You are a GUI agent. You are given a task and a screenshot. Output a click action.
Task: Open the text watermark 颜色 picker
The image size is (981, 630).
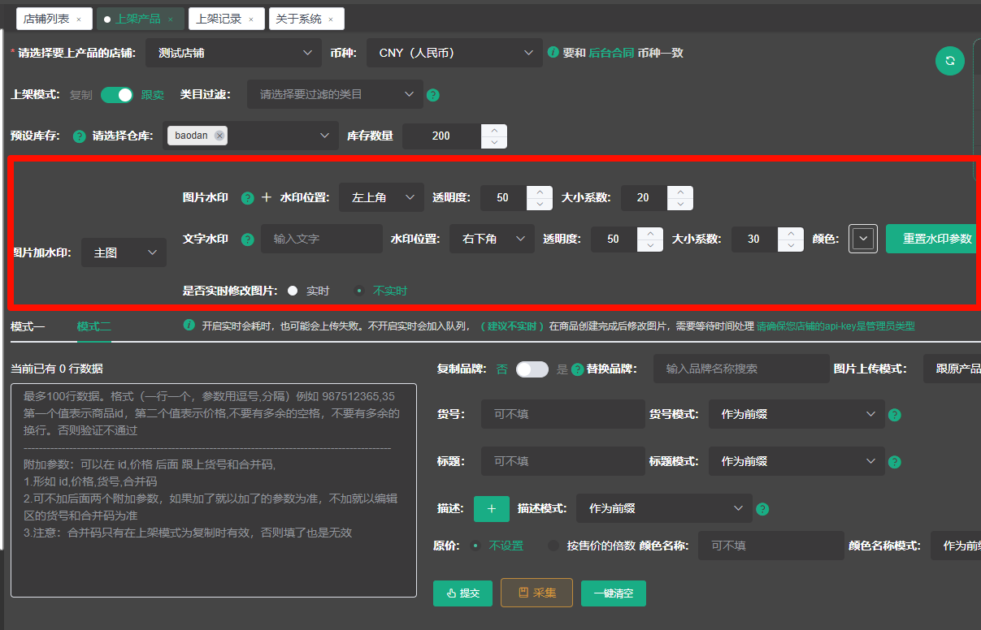tap(863, 239)
